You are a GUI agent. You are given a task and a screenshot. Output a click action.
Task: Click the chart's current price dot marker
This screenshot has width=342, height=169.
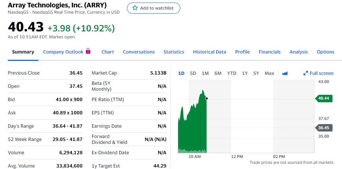pos(207,99)
